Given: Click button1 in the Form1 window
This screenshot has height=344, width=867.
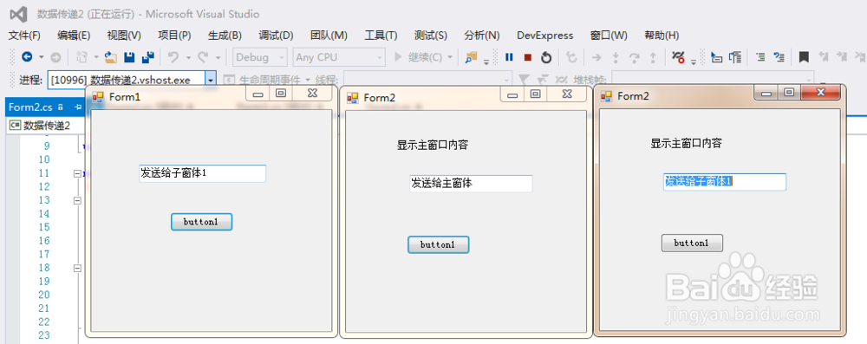Looking at the screenshot, I should click(201, 222).
